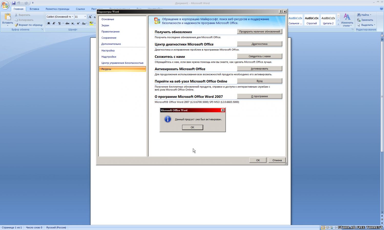Click Вырезать (Cut) scissors icon
Image resolution: width=384 pixels, height=230 pixels.
coord(16,15)
